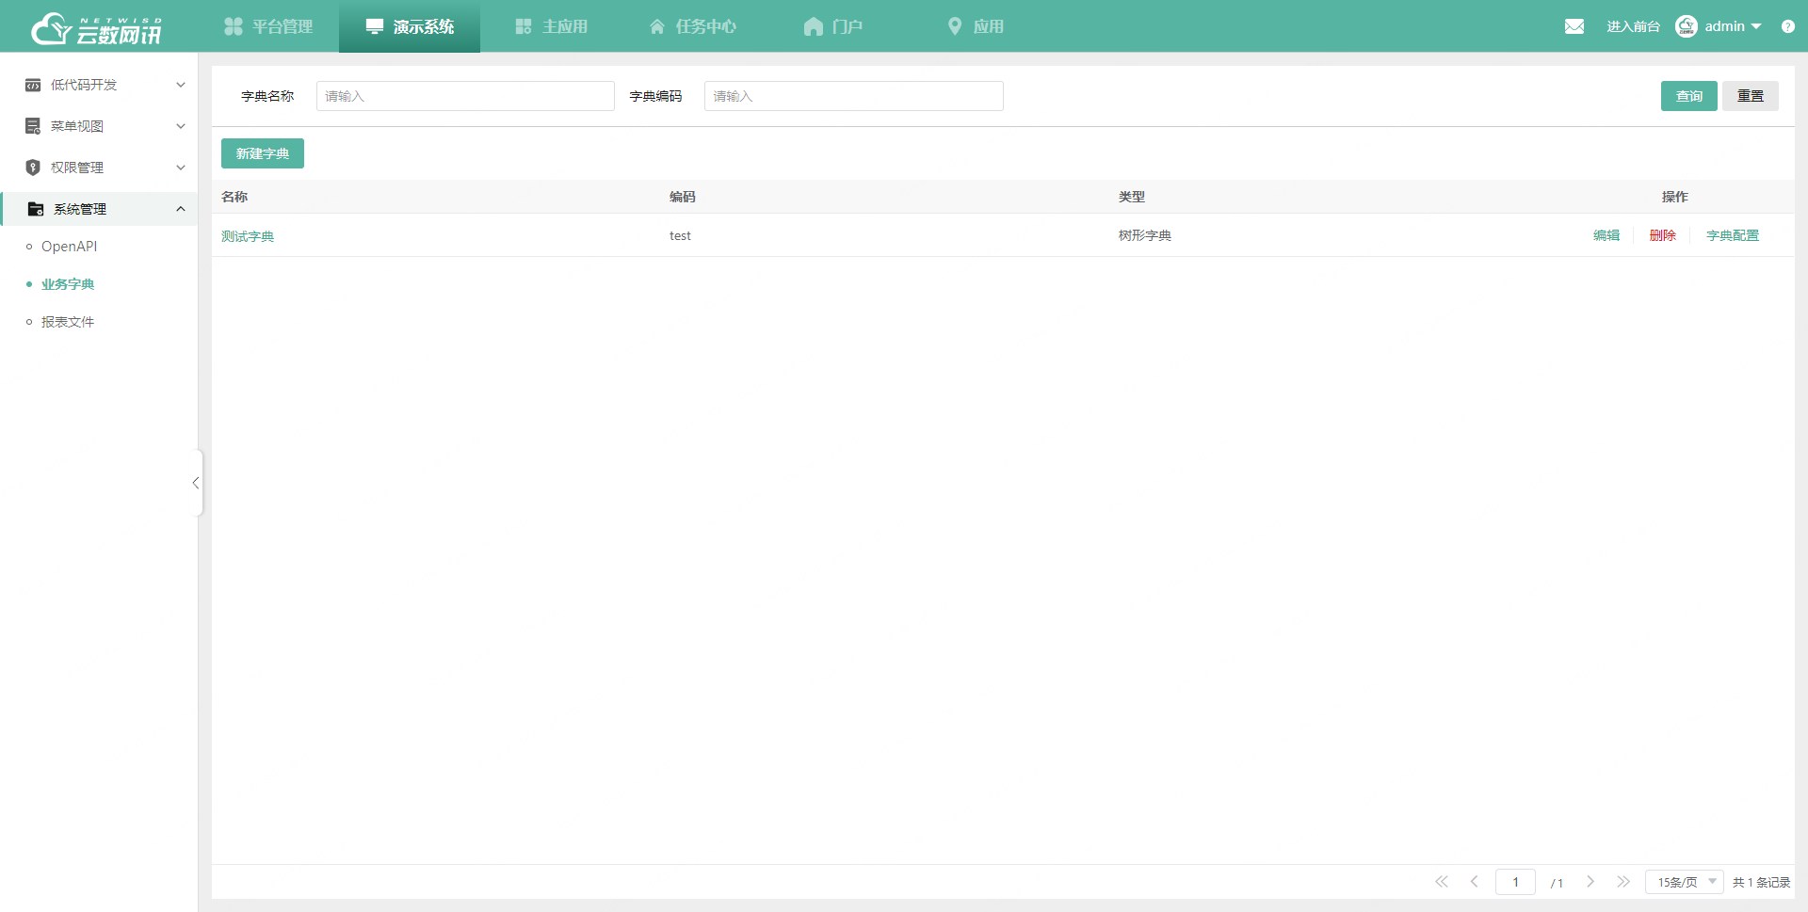The image size is (1808, 912).
Task: Jump to the first page arrow
Action: point(1442,882)
